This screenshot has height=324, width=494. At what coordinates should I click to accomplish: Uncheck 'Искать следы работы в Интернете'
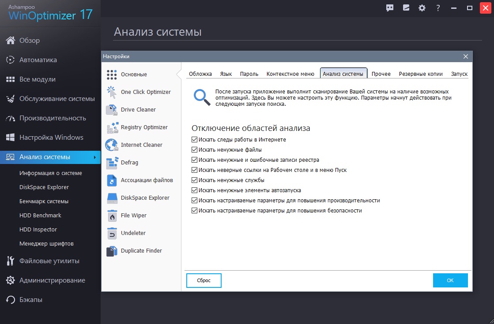point(195,140)
